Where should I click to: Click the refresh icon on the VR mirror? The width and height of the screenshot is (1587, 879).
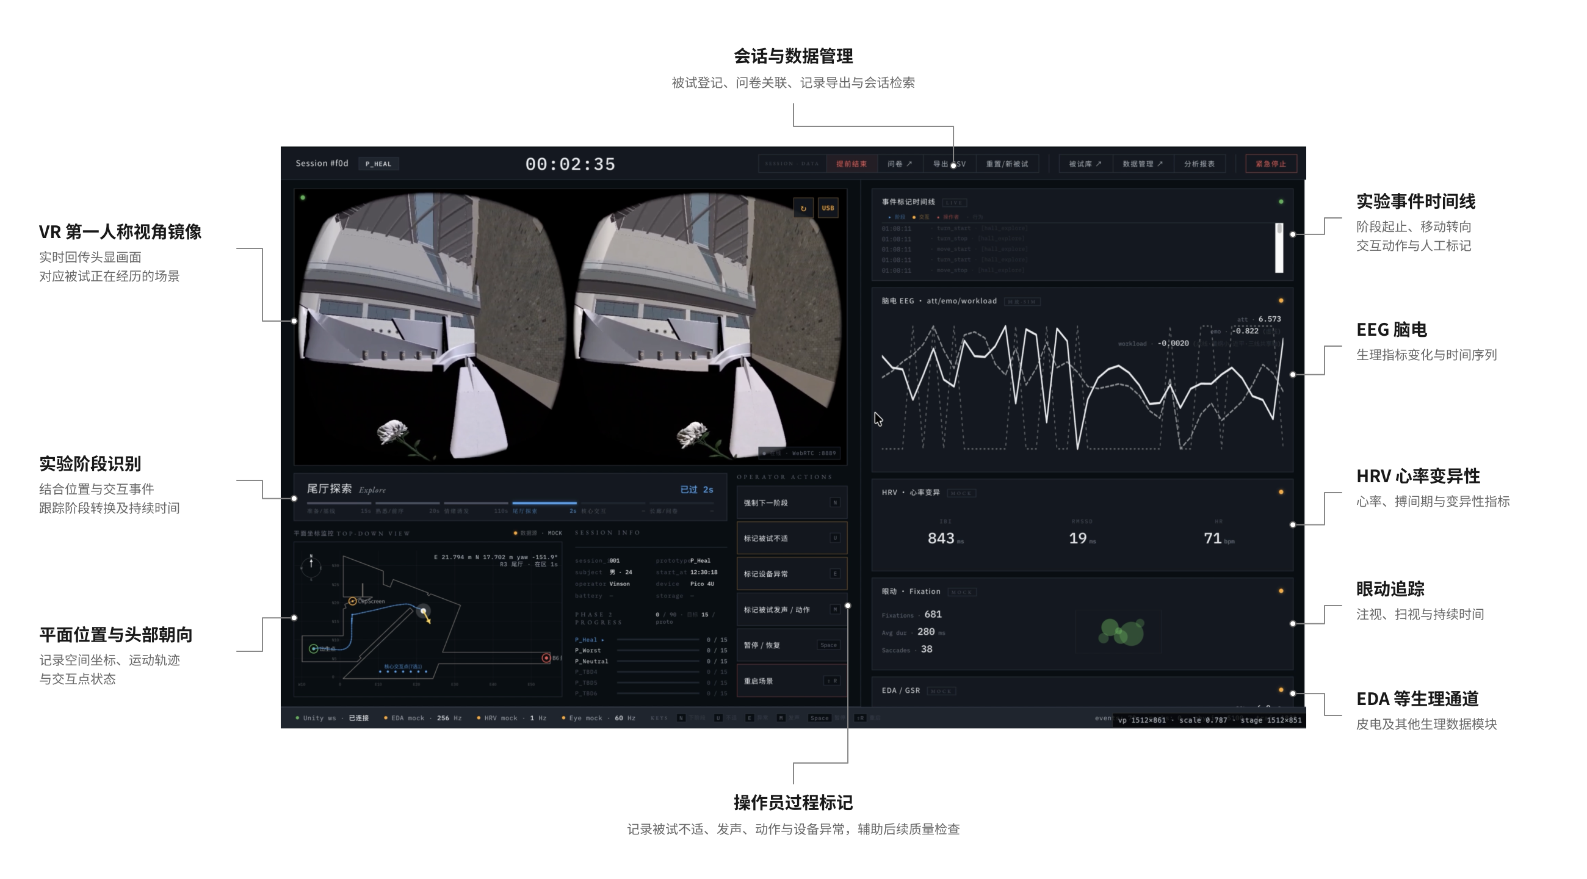(803, 208)
